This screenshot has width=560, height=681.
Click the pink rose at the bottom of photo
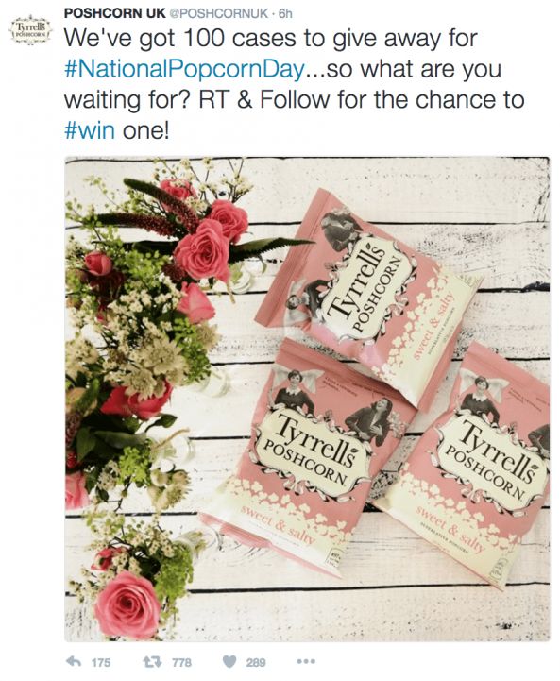(x=127, y=604)
